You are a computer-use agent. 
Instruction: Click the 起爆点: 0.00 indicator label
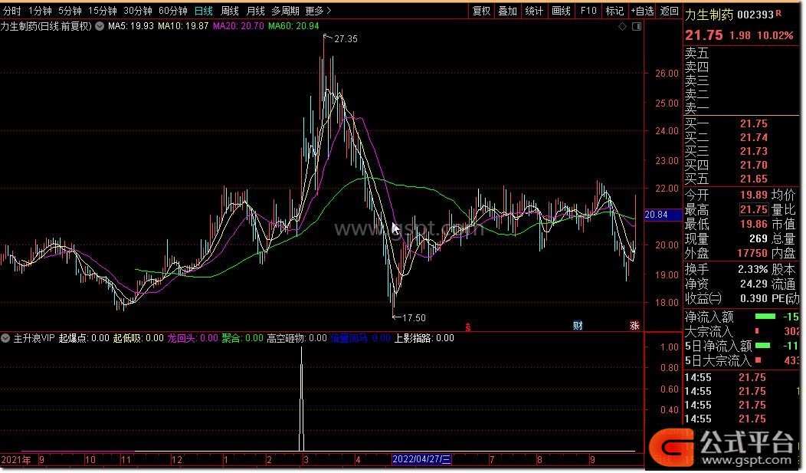pyautogui.click(x=84, y=338)
